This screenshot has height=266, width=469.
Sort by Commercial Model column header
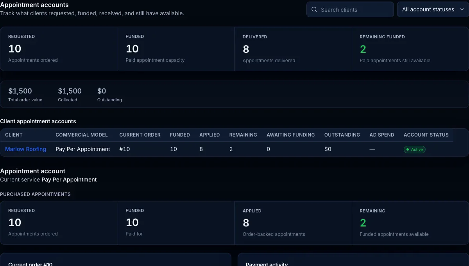(82, 135)
